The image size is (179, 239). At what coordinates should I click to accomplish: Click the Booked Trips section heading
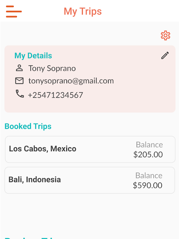28,126
